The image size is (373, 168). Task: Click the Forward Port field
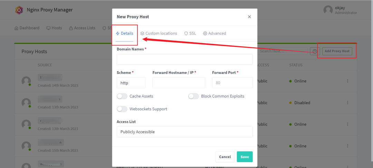pyautogui.click(x=232, y=83)
